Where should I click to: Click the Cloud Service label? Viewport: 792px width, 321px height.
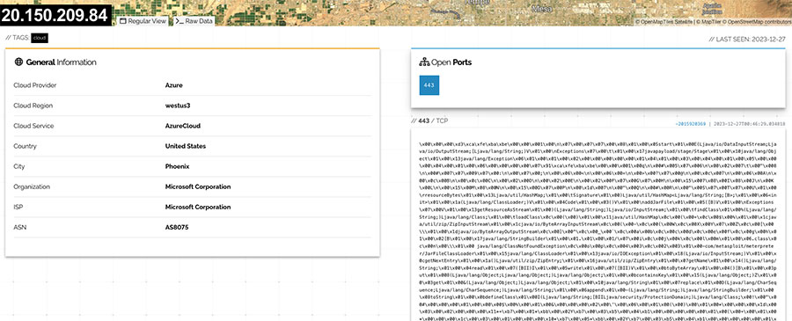[33, 126]
